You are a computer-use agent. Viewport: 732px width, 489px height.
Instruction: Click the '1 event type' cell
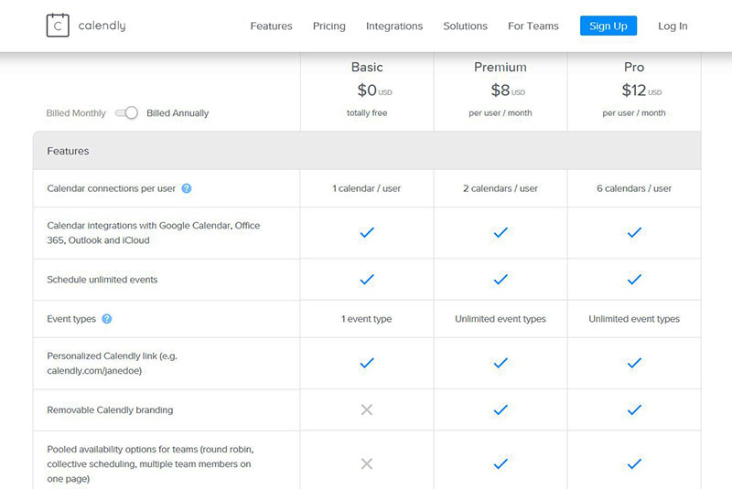click(367, 319)
